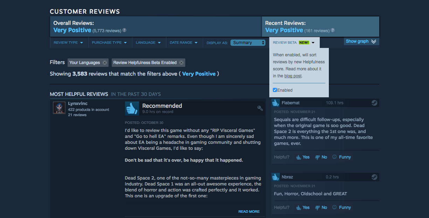Click the help icon beside recent reviews count
Image resolution: width=429 pixels, height=218 pixels.
pos(333,30)
